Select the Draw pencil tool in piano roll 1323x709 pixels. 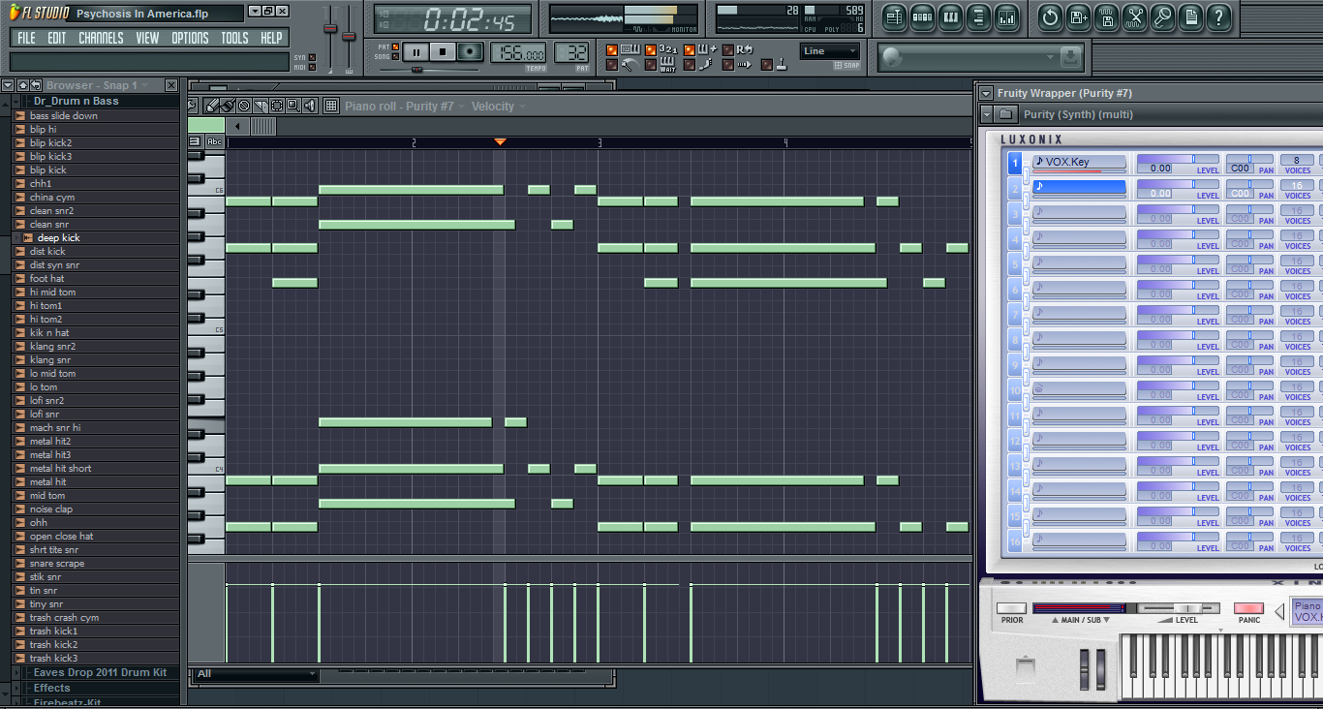point(212,106)
